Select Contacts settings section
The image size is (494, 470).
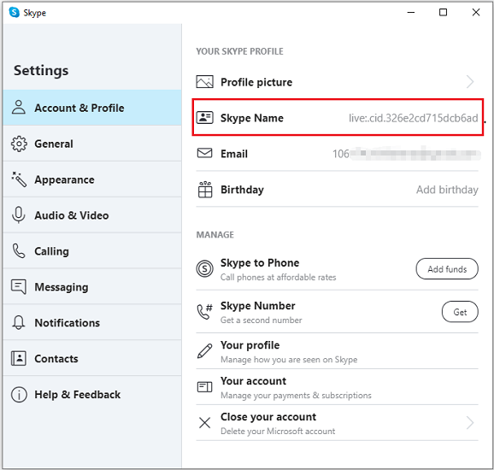(x=92, y=359)
